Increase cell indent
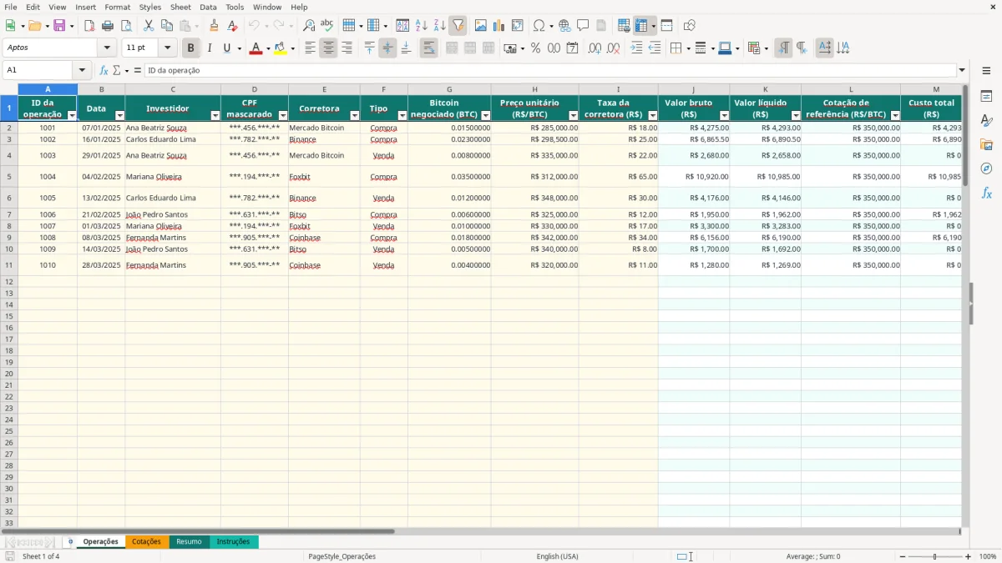Viewport: 1002px width, 563px height. [x=636, y=48]
